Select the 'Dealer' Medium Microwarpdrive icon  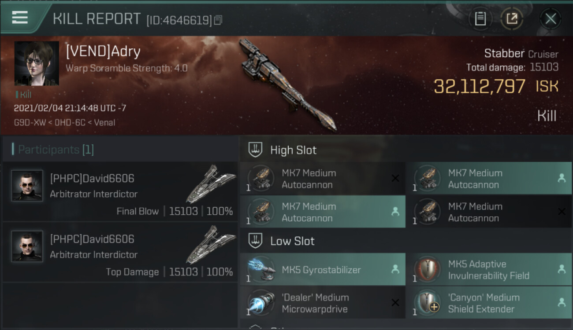pos(261,303)
